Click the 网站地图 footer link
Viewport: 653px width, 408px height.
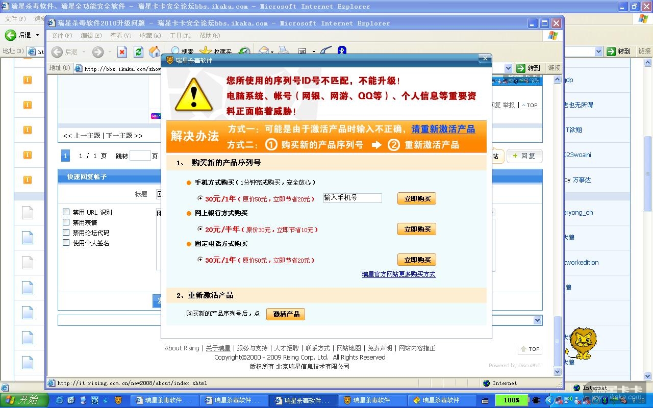[x=349, y=348]
